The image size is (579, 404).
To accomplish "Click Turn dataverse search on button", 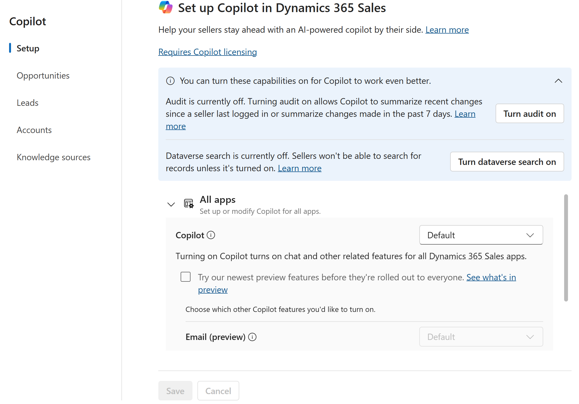I will 507,162.
